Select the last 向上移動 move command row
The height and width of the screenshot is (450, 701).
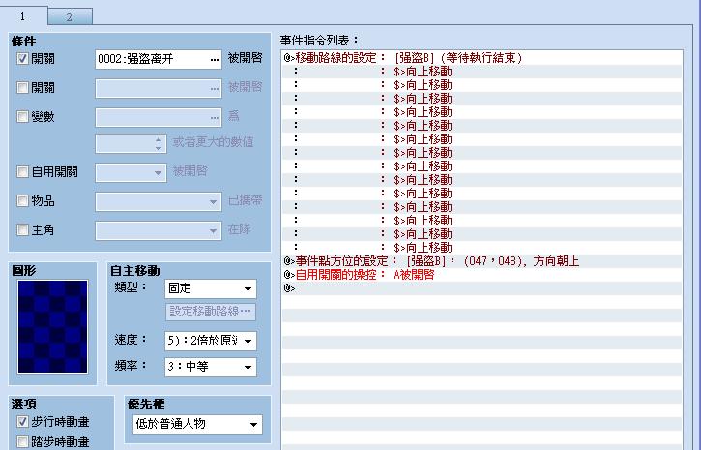[482, 248]
